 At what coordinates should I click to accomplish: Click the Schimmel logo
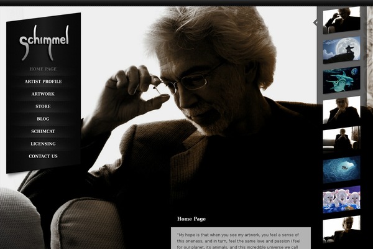(44, 42)
